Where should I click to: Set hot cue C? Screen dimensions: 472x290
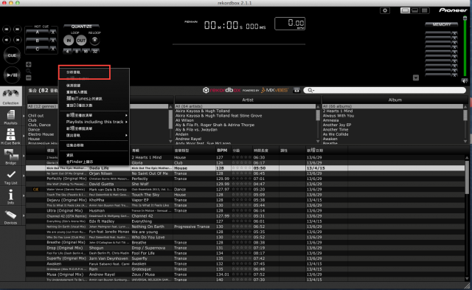(38, 49)
